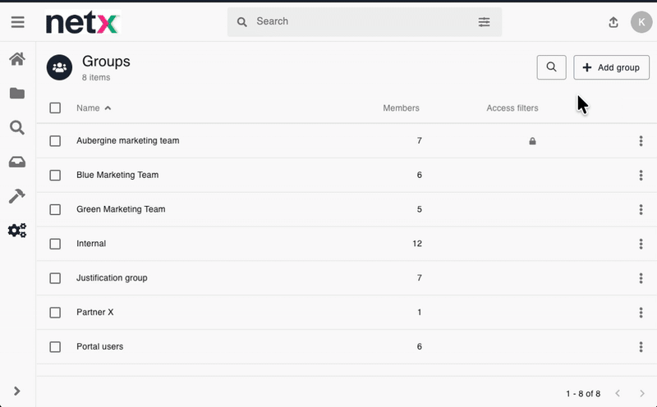
Task: Open the Tools hammer icon
Action: click(17, 196)
